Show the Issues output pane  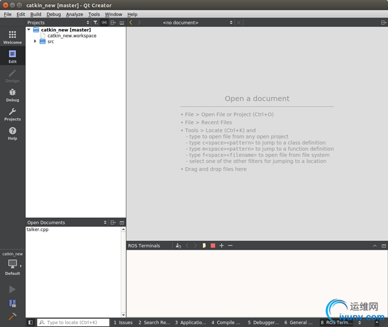coord(123,322)
